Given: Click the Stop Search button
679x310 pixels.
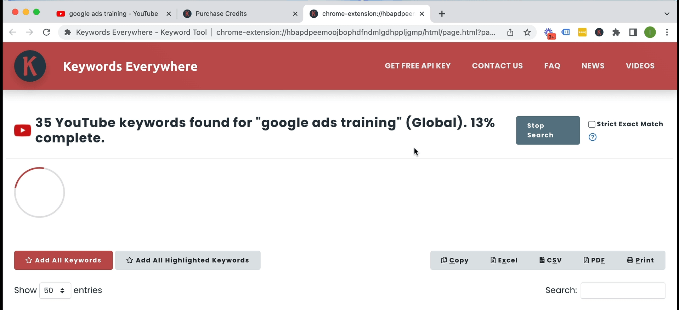Looking at the screenshot, I should 548,130.
